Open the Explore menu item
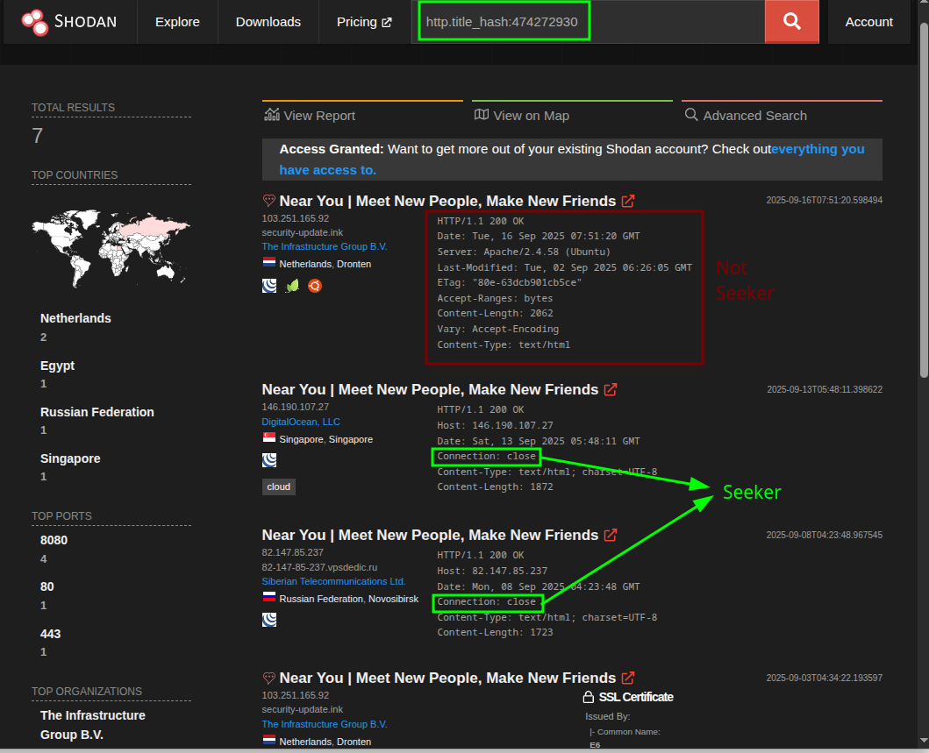 tap(177, 22)
